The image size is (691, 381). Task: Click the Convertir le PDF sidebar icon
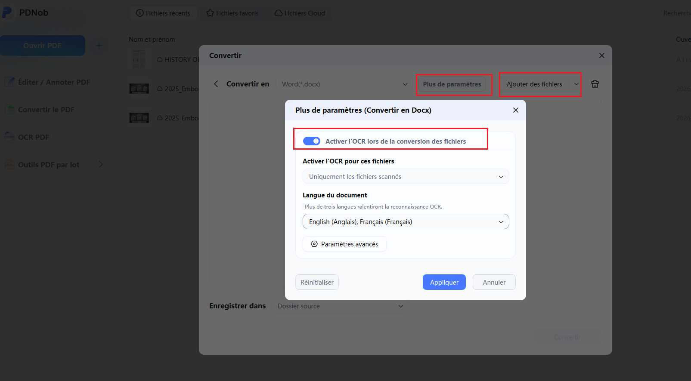[9, 109]
